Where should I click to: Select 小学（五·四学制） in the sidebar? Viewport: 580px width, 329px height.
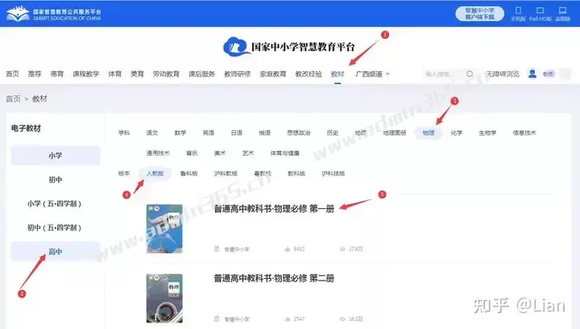[56, 203]
